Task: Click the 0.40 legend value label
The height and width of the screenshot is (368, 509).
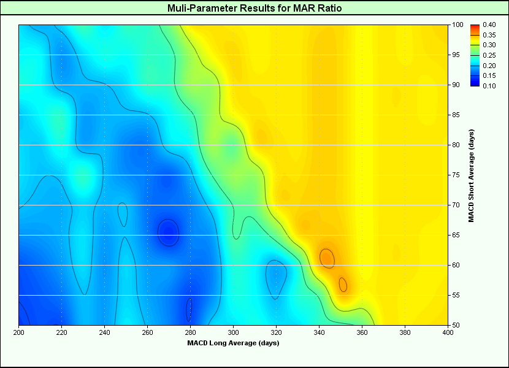Action: (x=489, y=25)
